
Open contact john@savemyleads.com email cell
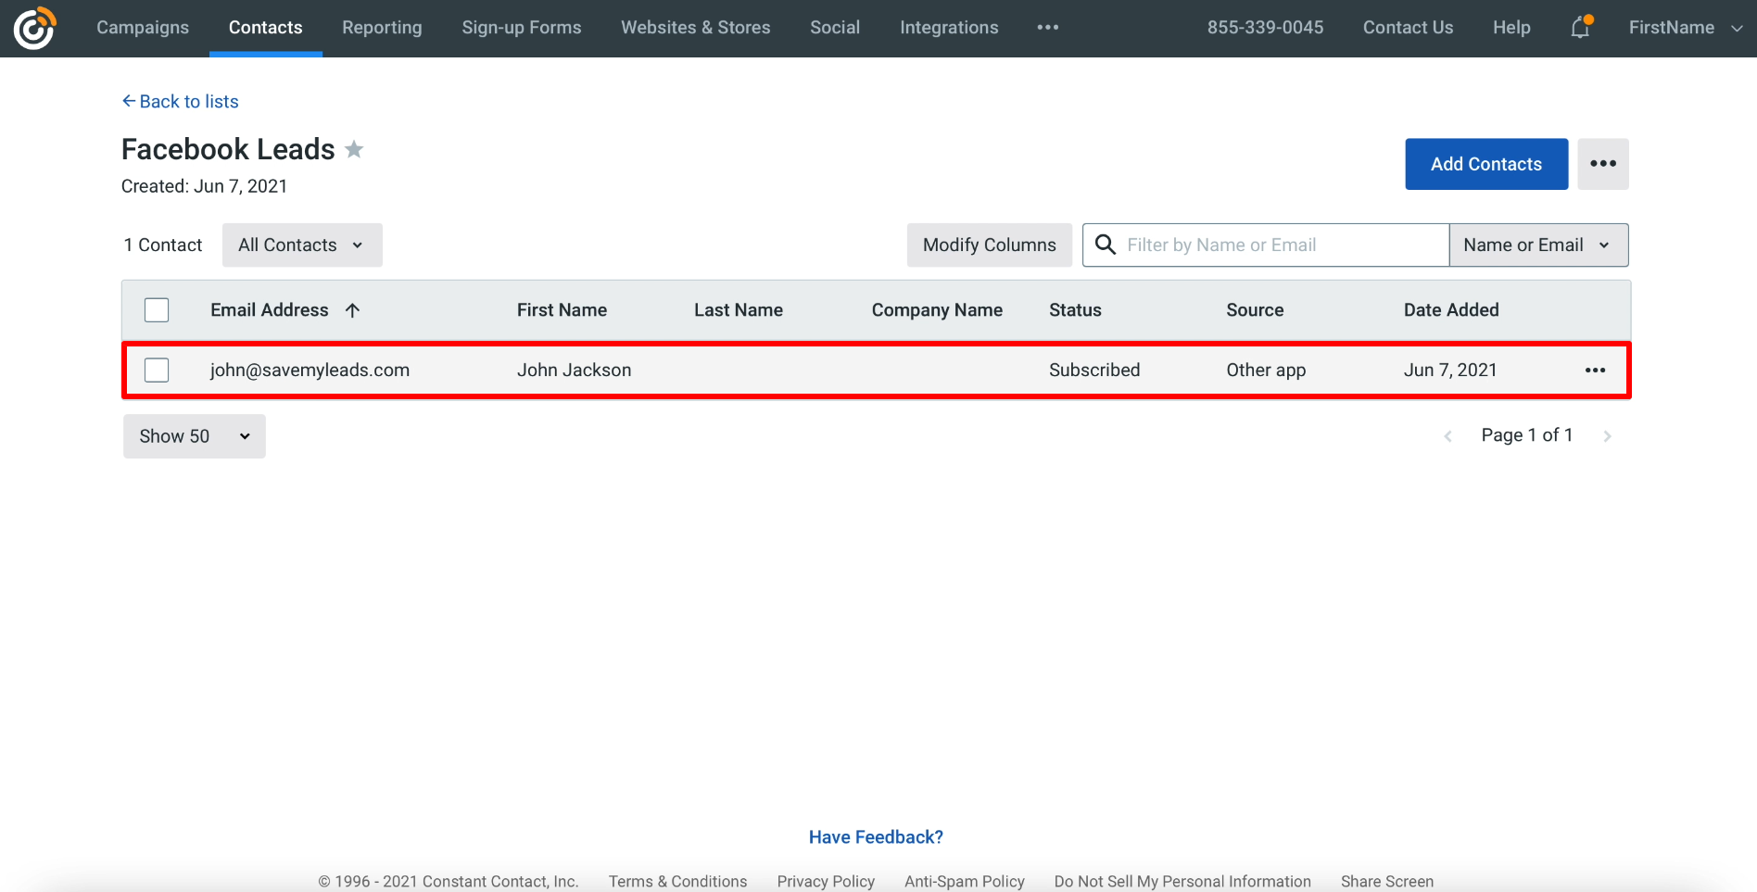310,371
